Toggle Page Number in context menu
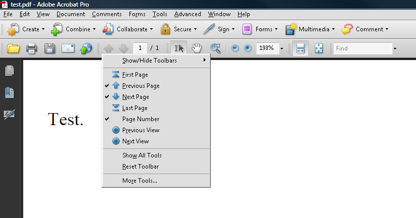 (141, 119)
